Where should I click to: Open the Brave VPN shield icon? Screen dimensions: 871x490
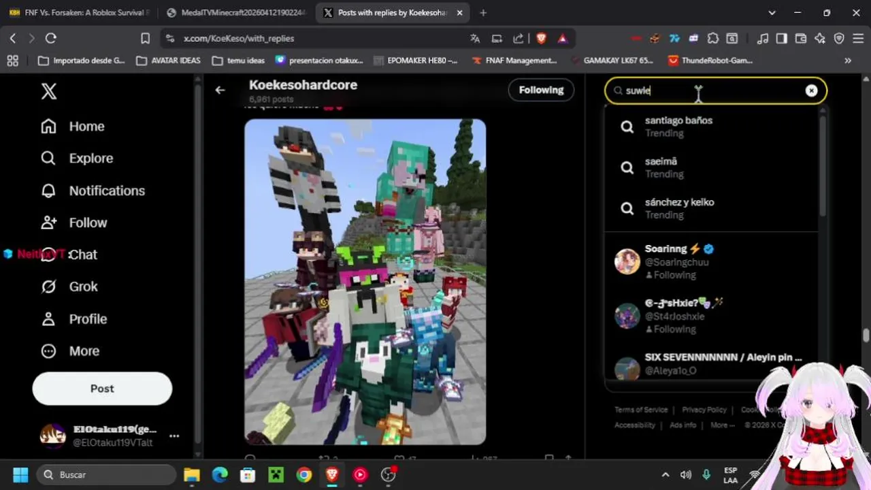point(839,39)
